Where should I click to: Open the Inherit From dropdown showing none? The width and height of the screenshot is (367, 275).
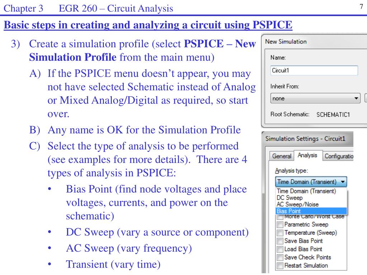click(x=315, y=98)
